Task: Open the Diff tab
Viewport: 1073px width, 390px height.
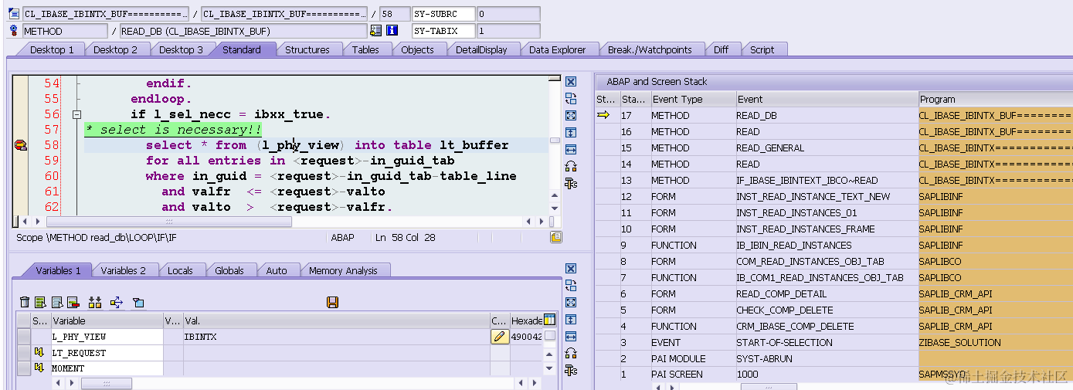Action: click(721, 49)
